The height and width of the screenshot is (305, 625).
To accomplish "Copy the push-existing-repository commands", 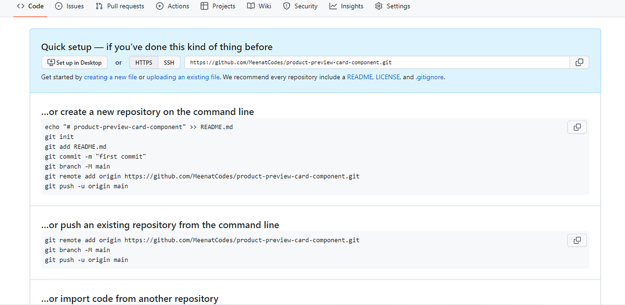I will (x=577, y=240).
